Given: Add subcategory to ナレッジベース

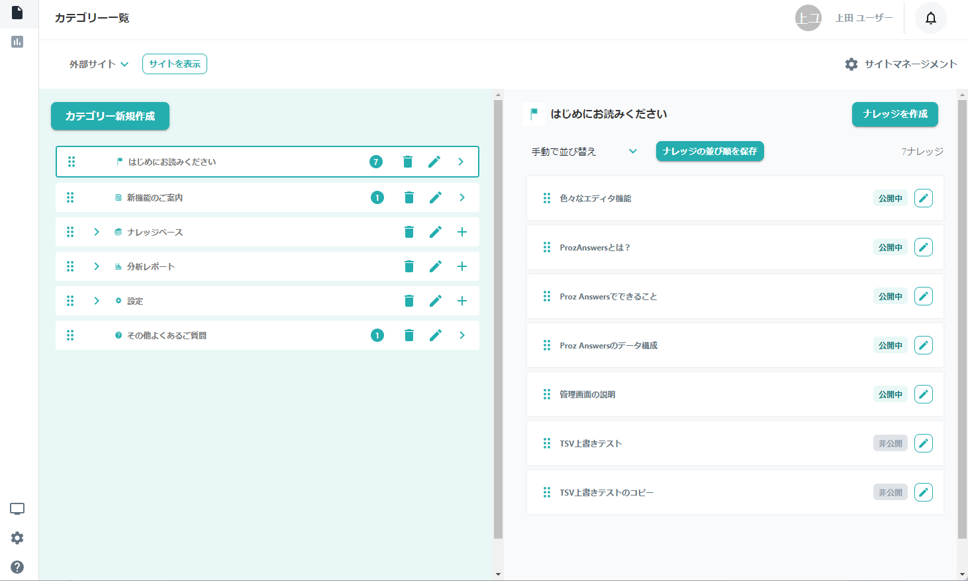Looking at the screenshot, I should 461,232.
